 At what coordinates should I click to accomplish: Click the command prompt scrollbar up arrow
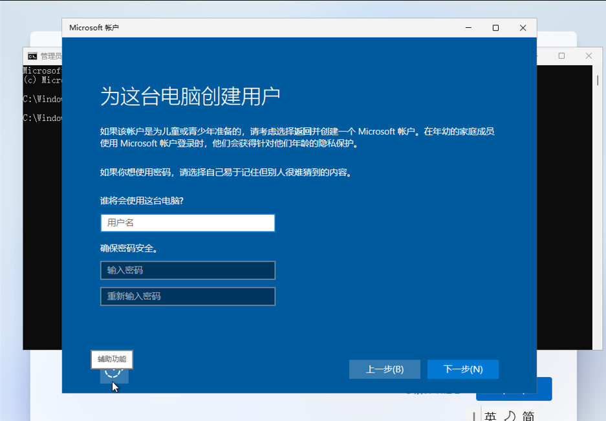[x=598, y=70]
